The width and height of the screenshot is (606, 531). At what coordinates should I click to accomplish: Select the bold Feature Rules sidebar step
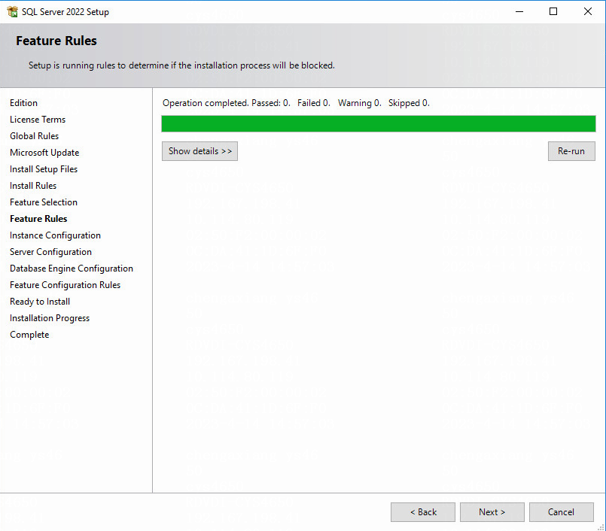pos(38,219)
